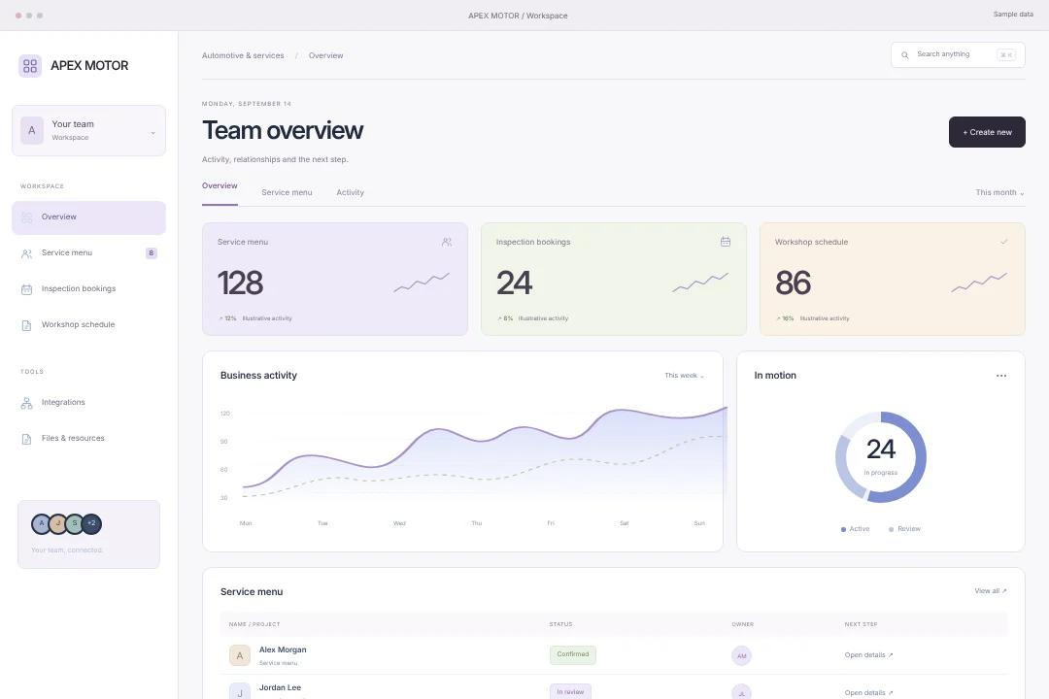This screenshot has width=1049, height=699.
Task: Click the AM owner avatar in Alex Morgan row
Action: [741, 655]
